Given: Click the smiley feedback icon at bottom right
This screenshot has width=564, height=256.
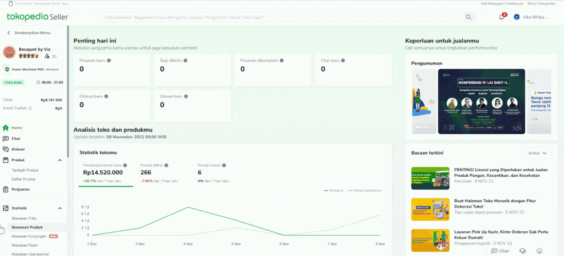Looking at the screenshot, I should (539, 251).
